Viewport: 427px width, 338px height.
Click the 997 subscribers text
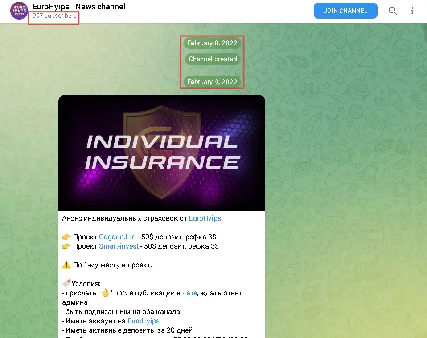(54, 16)
